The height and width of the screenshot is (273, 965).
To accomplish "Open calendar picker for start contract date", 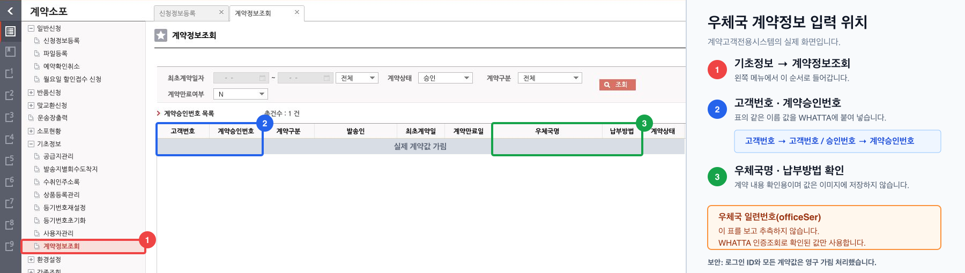I will pyautogui.click(x=262, y=78).
